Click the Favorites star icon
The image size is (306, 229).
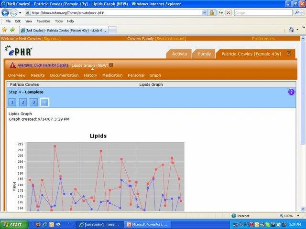4,30
